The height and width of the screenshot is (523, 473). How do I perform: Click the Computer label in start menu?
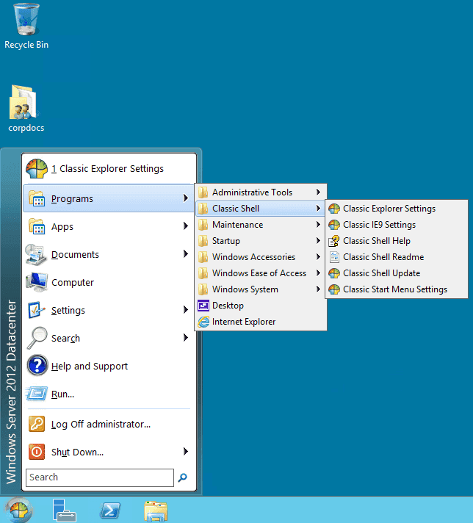[x=73, y=283]
